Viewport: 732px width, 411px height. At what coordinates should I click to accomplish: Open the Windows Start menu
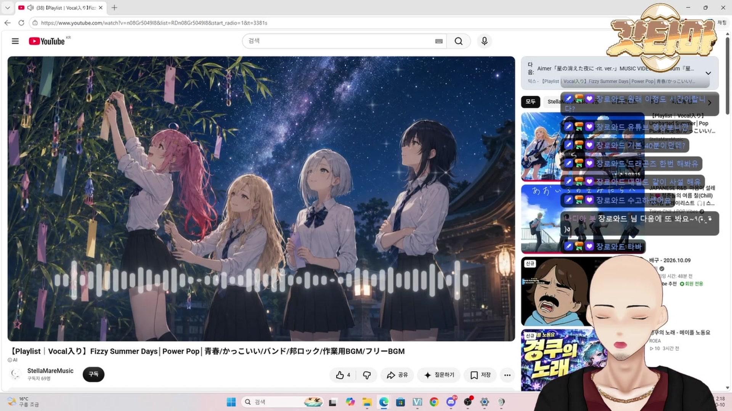[231, 402]
